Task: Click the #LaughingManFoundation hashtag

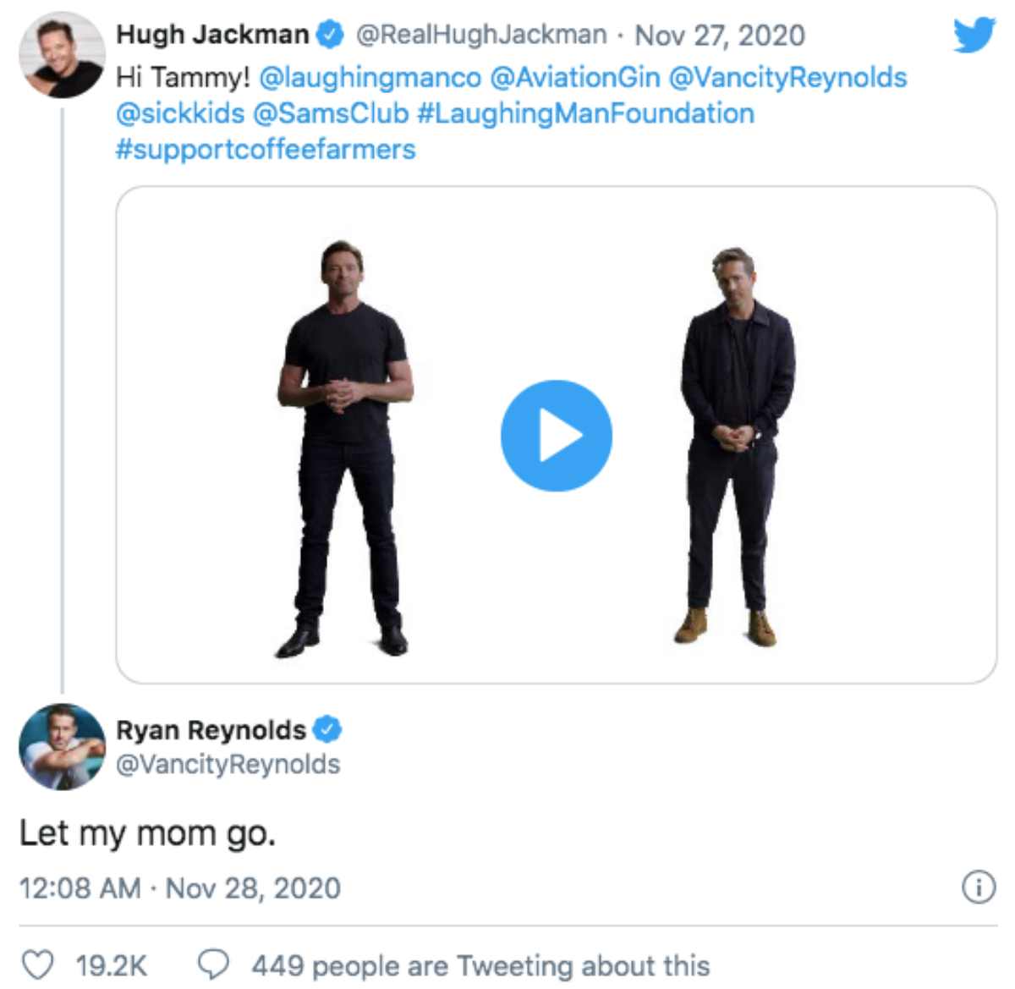Action: [x=585, y=113]
